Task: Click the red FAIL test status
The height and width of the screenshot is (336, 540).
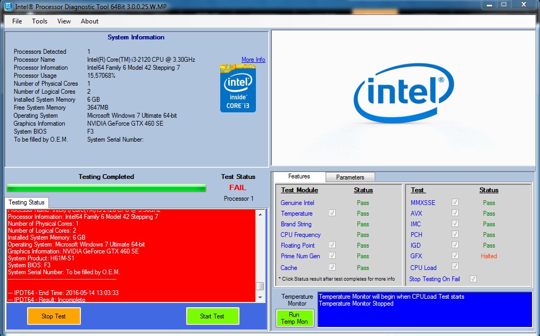Action: click(238, 187)
